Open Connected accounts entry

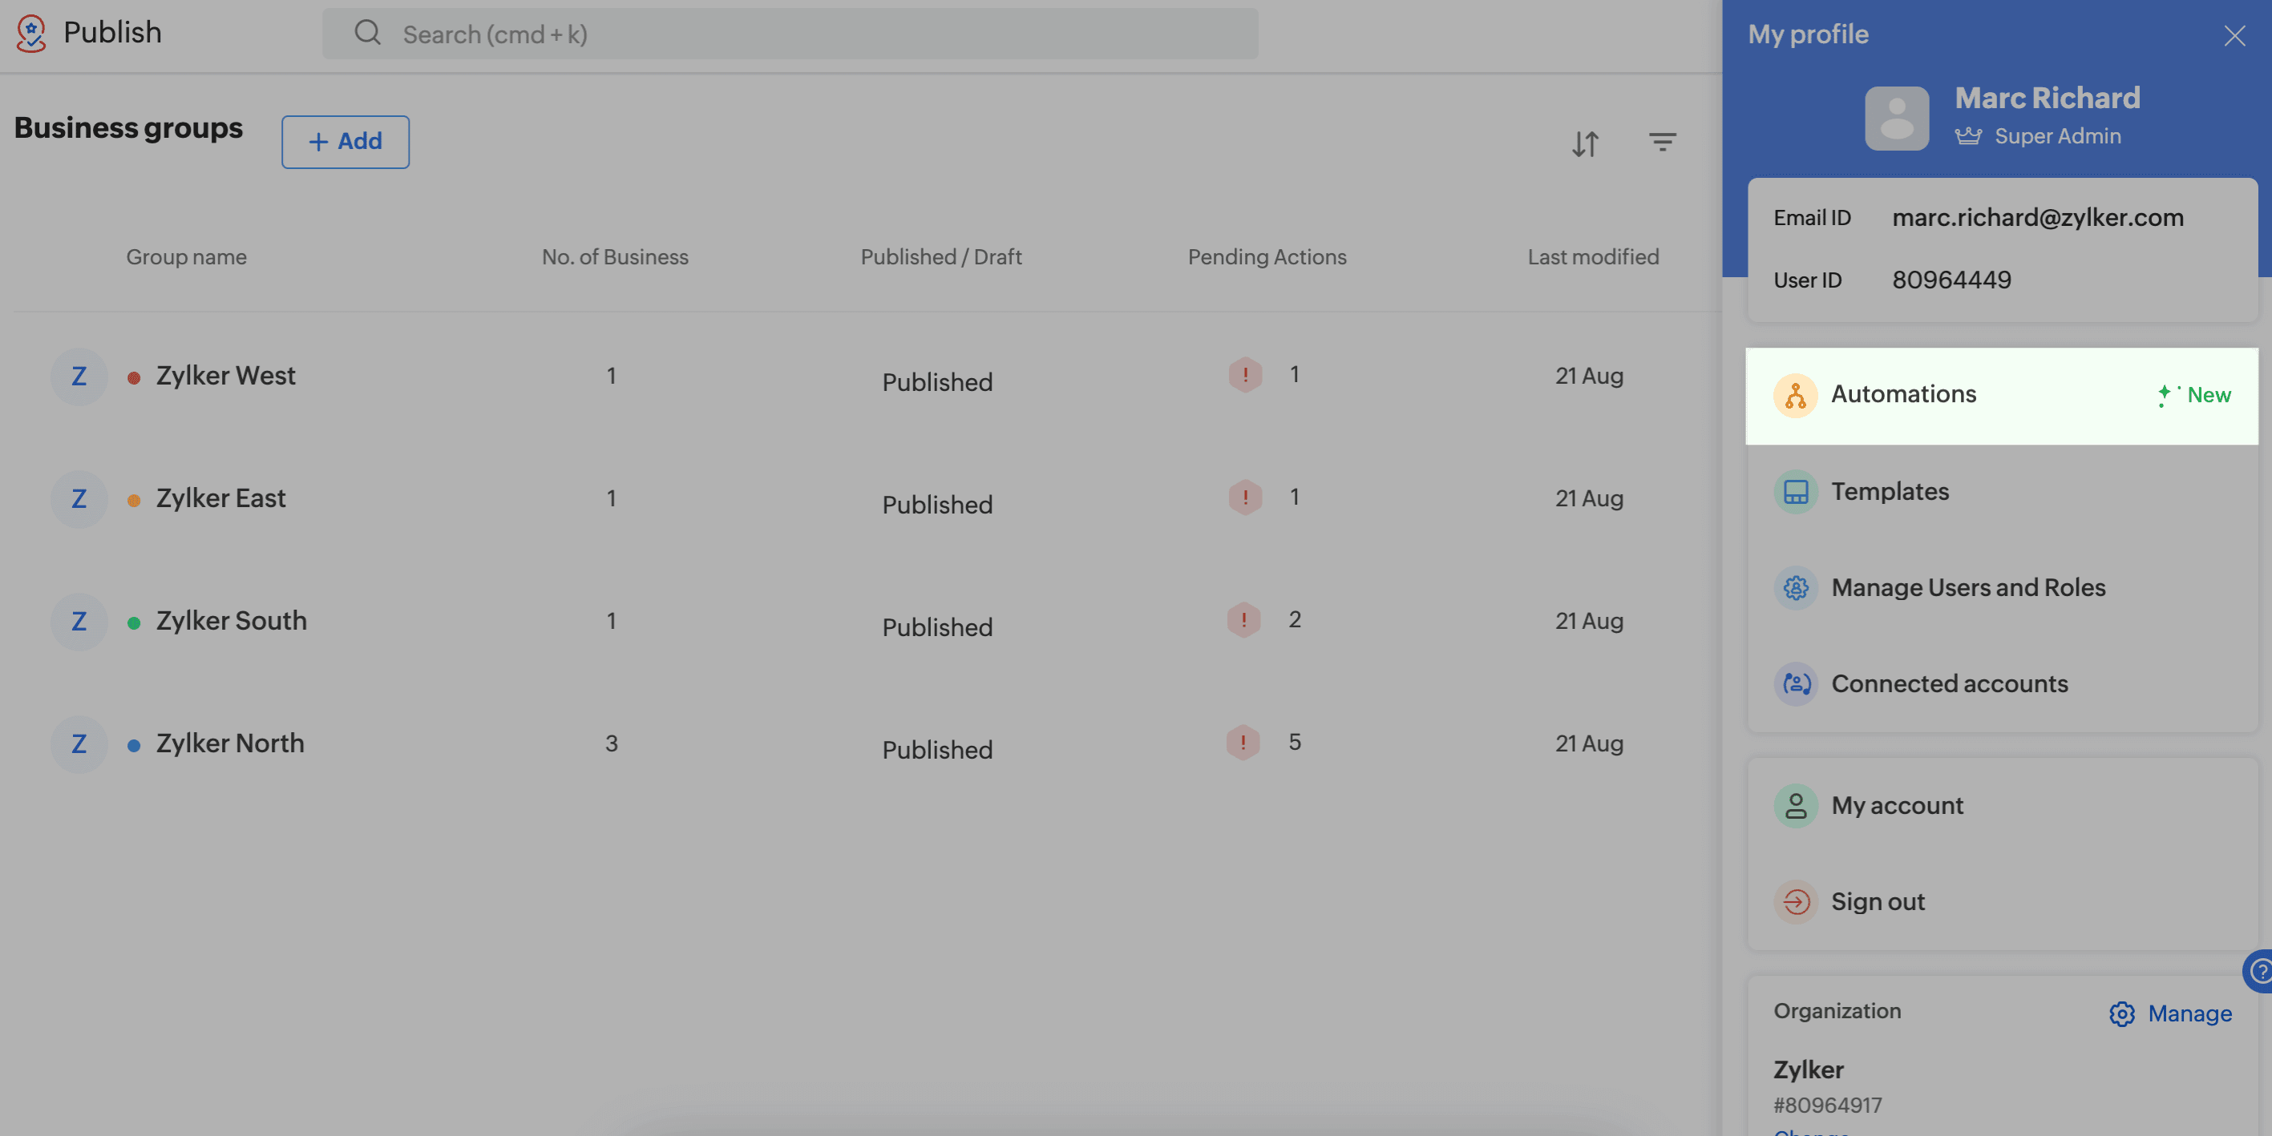coord(2001,684)
